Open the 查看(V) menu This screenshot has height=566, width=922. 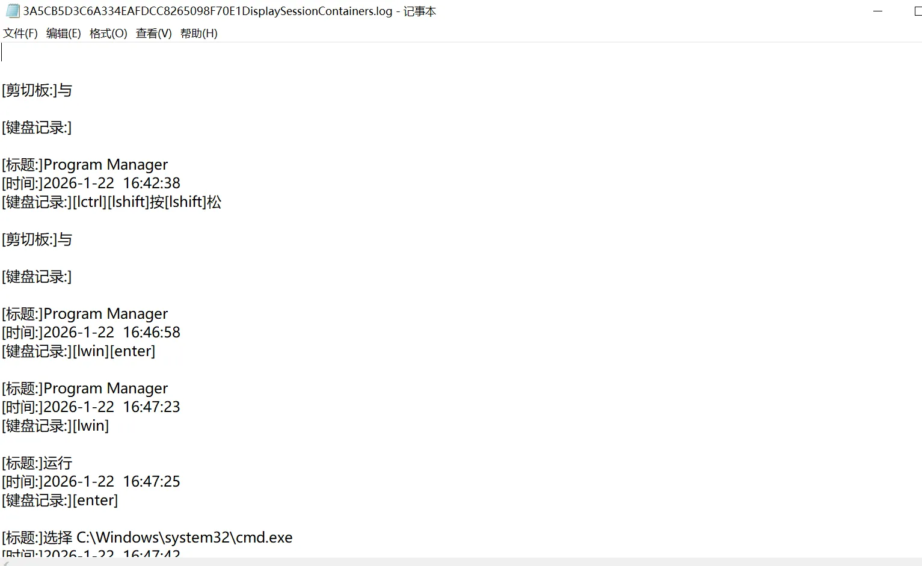pyautogui.click(x=152, y=34)
